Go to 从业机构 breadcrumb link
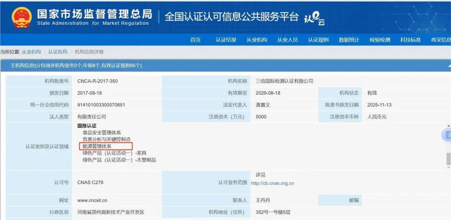Image resolution: width=451 pixels, height=220 pixels. (x=31, y=52)
